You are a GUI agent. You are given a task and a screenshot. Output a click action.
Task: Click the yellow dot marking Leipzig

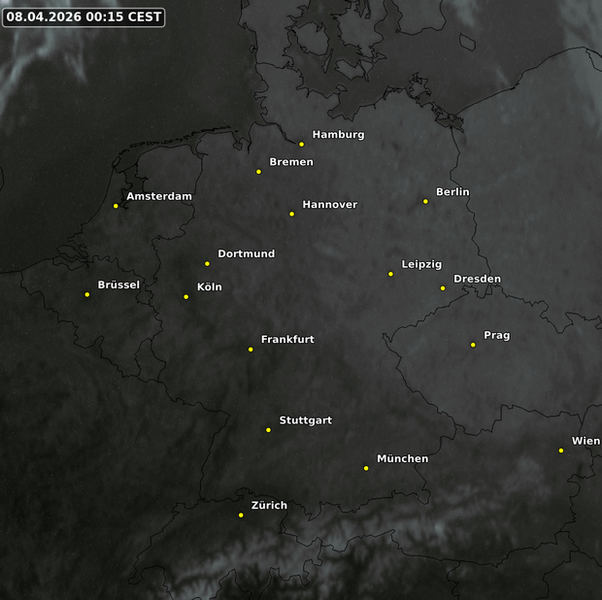(x=391, y=274)
